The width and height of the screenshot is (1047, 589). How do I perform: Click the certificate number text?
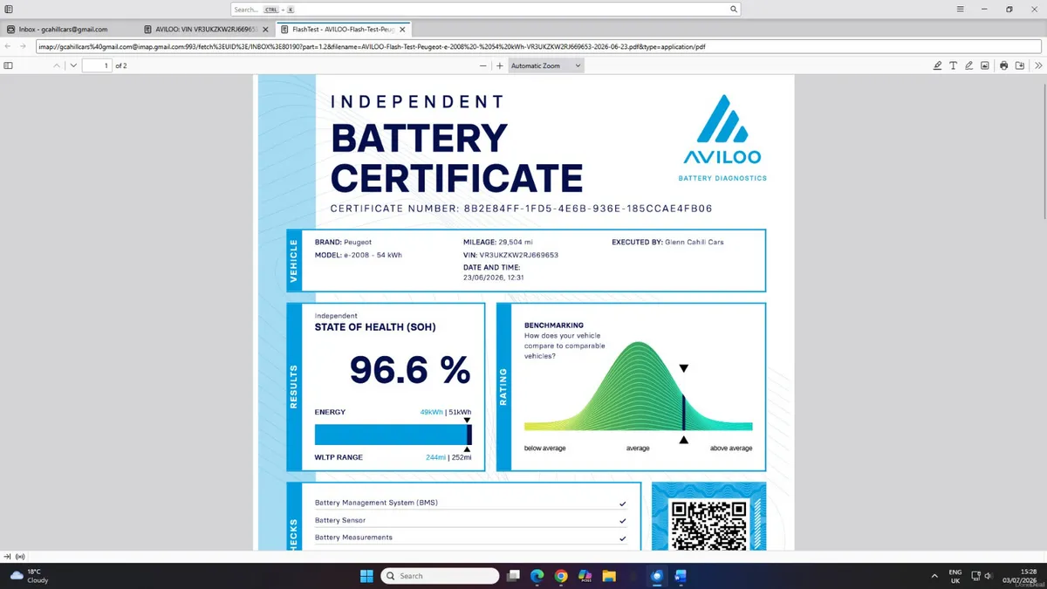point(522,209)
